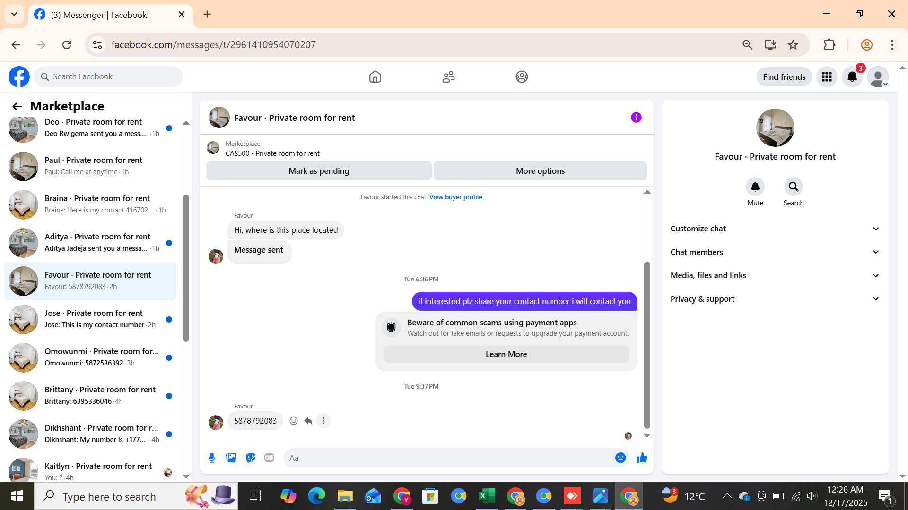The image size is (908, 510).
Task: Open Windows Start menu
Action: [x=17, y=496]
